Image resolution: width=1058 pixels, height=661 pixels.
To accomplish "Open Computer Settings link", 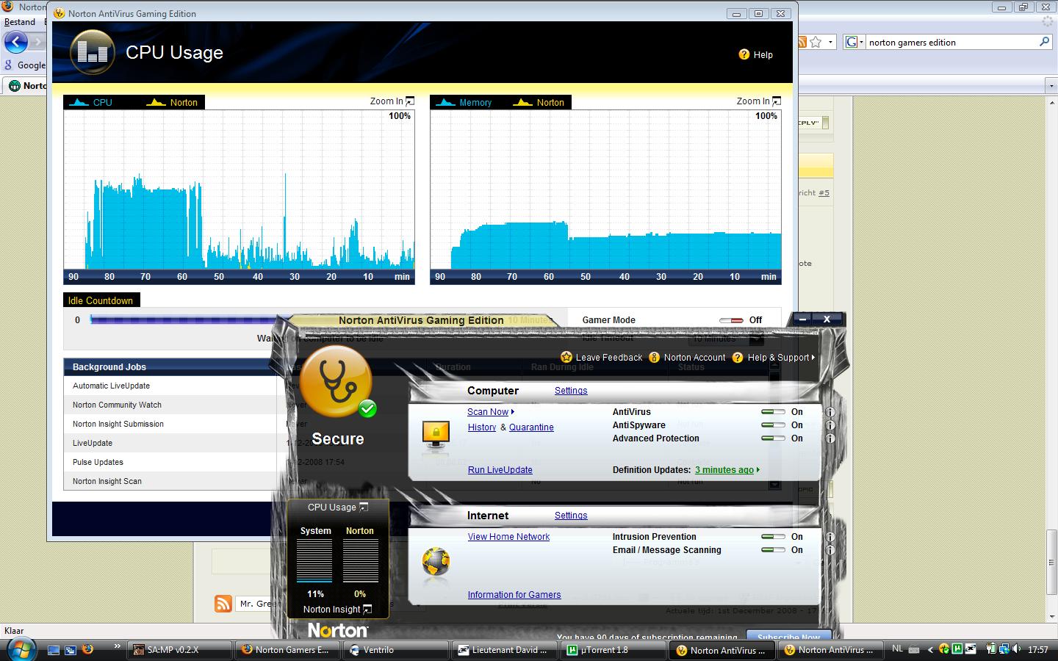I will click(571, 391).
